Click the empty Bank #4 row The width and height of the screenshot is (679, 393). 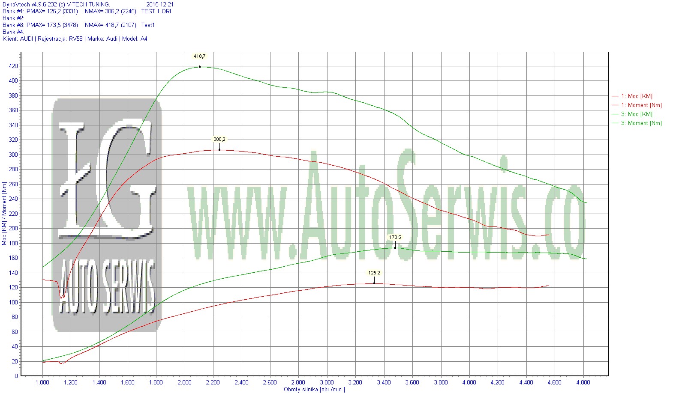13,32
